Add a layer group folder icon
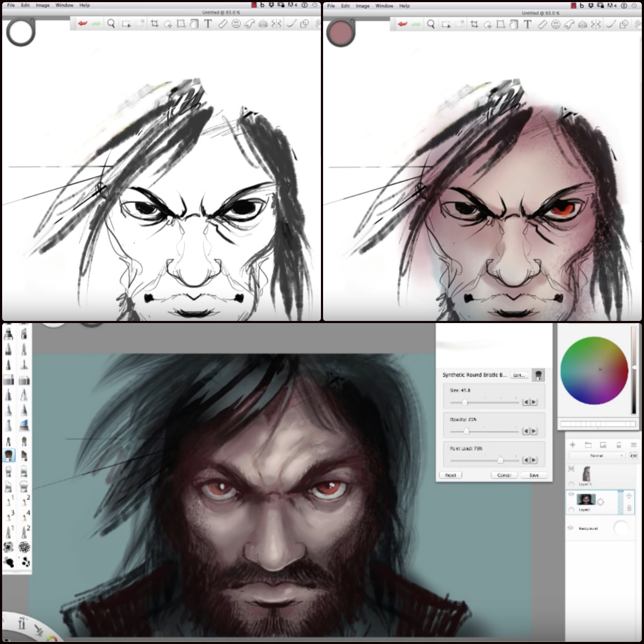The image size is (644, 644). 588,445
